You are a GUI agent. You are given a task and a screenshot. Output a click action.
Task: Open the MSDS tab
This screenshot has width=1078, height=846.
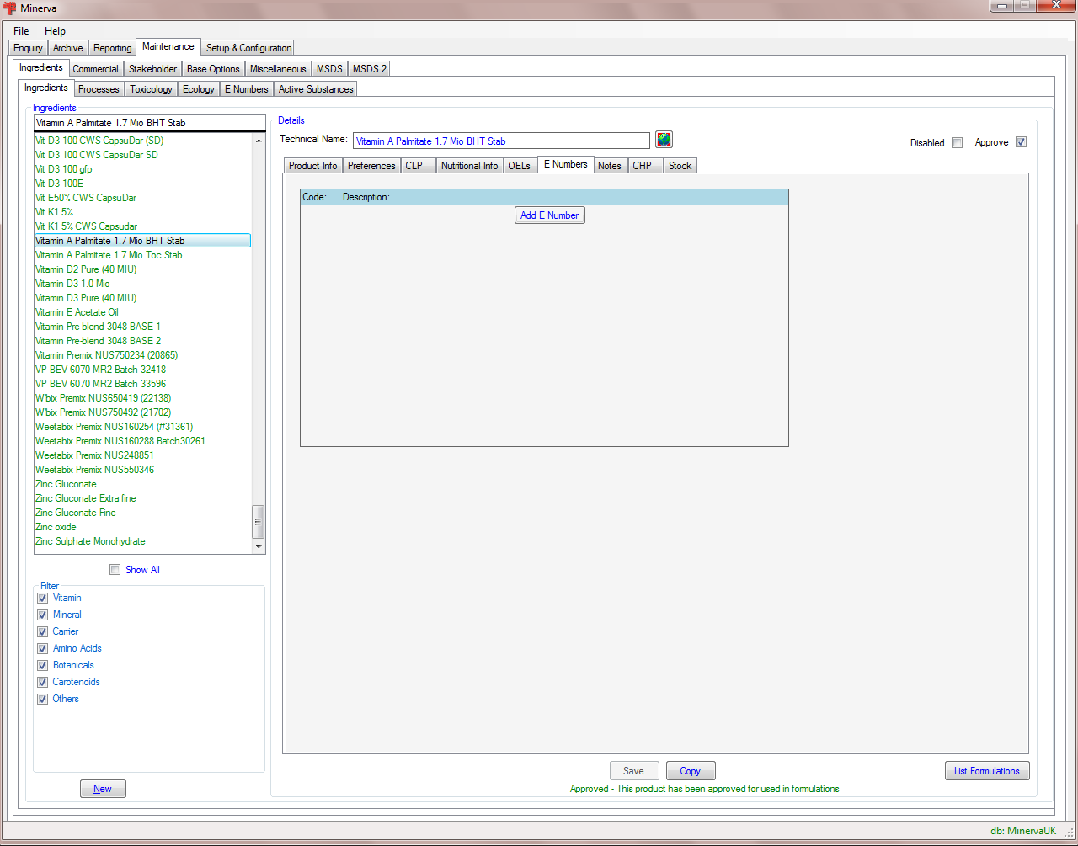coord(329,69)
